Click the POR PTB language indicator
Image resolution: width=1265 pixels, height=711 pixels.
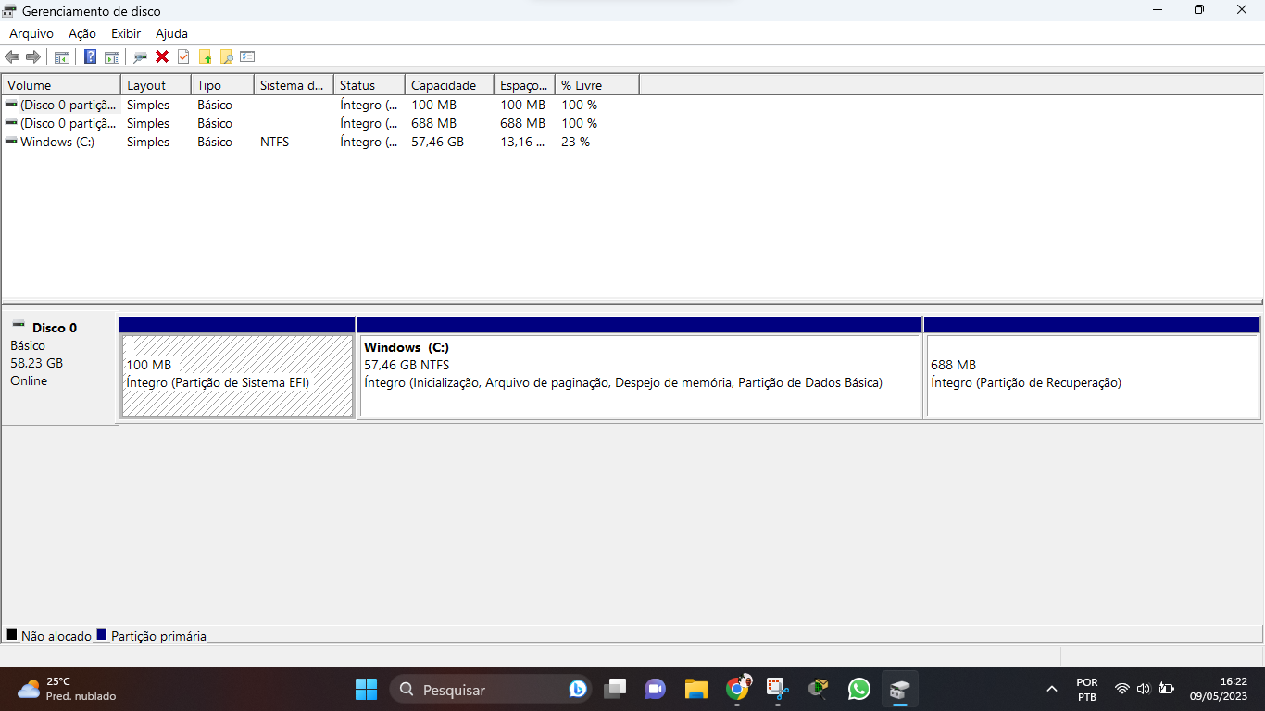[x=1087, y=689]
